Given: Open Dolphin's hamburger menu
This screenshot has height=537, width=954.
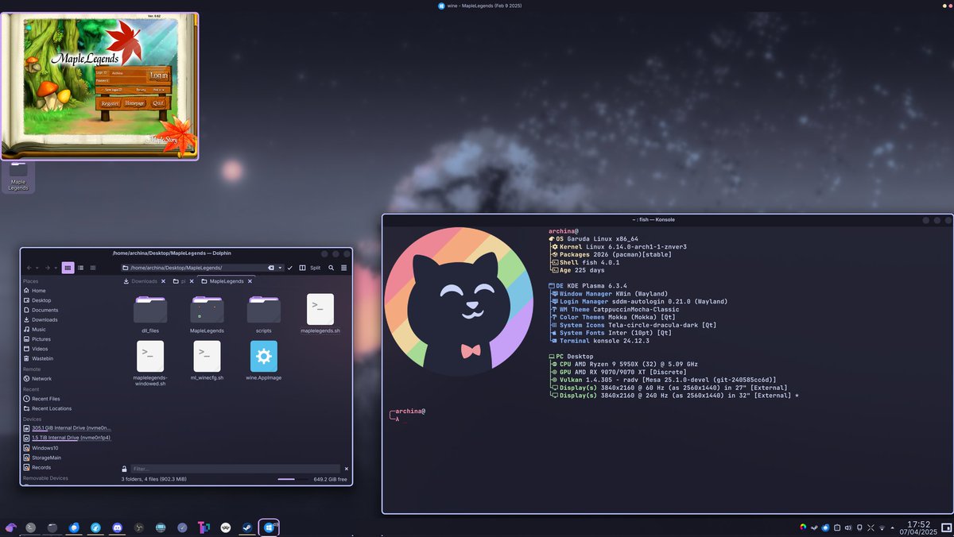Looking at the screenshot, I should pyautogui.click(x=343, y=268).
